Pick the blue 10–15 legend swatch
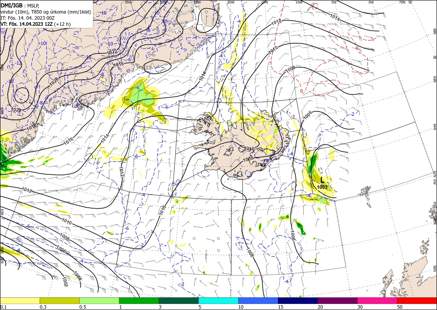Image resolution: width=437 pixels, height=310 pixels. tap(258, 300)
